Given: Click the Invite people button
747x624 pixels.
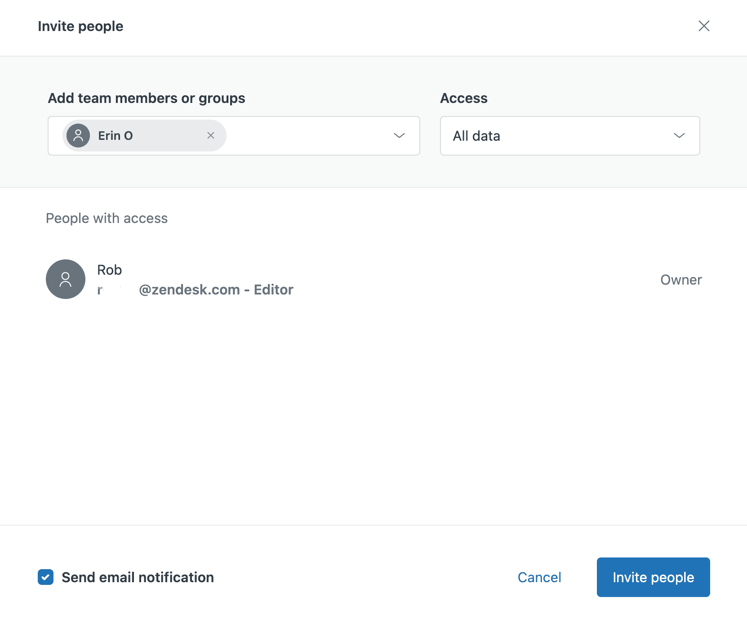Looking at the screenshot, I should (653, 577).
